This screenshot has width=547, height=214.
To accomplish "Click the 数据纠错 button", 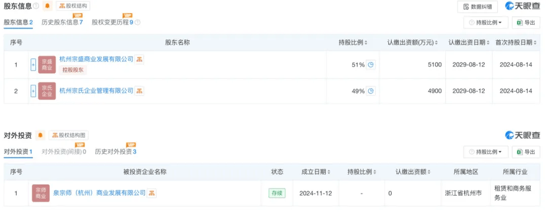I will (478, 7).
